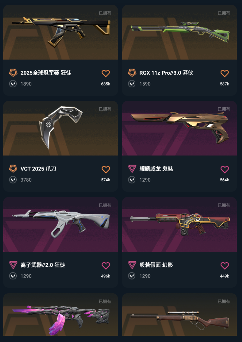Click pink triangle tier icon beside 耀鳞威龙 鬼魅

pyautogui.click(x=132, y=169)
